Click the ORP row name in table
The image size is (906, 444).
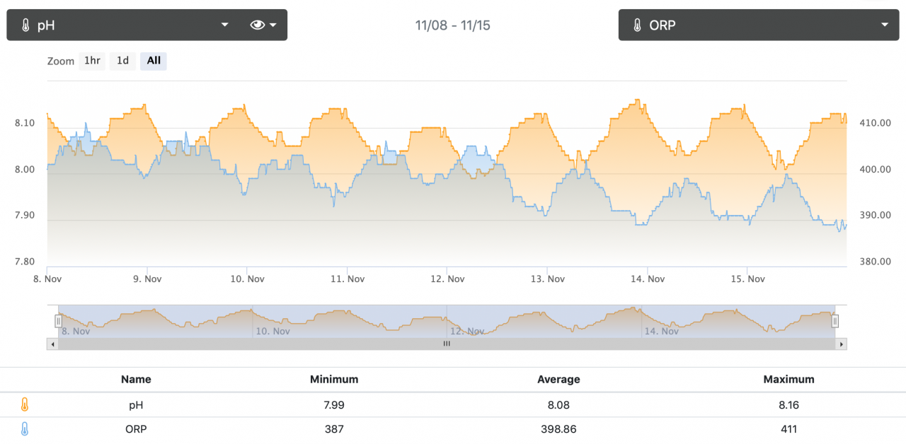pyautogui.click(x=136, y=429)
